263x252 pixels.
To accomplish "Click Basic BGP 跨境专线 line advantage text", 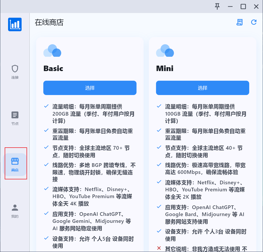I will coord(94,172).
